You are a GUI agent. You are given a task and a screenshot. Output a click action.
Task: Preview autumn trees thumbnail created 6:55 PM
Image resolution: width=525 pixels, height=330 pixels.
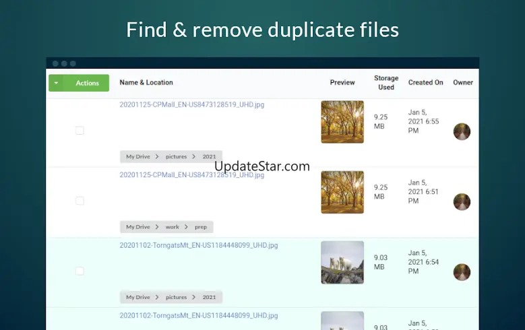coord(342,122)
